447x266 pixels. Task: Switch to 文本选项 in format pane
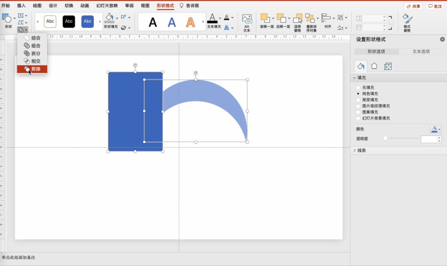(421, 52)
